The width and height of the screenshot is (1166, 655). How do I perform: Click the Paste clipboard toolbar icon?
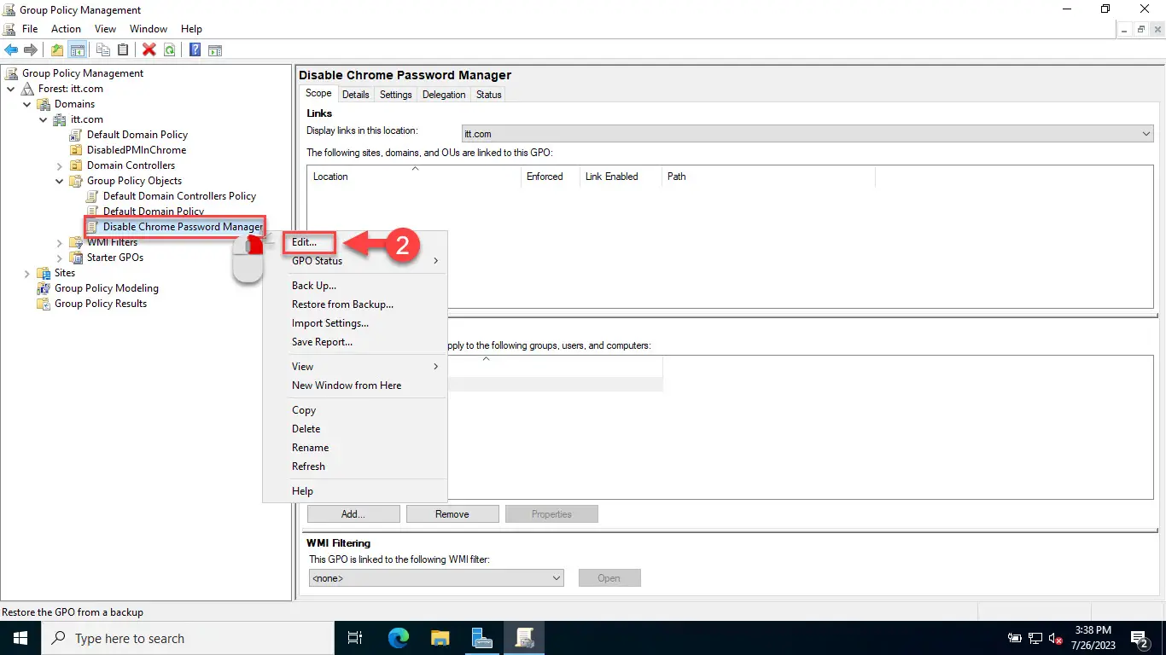click(123, 49)
